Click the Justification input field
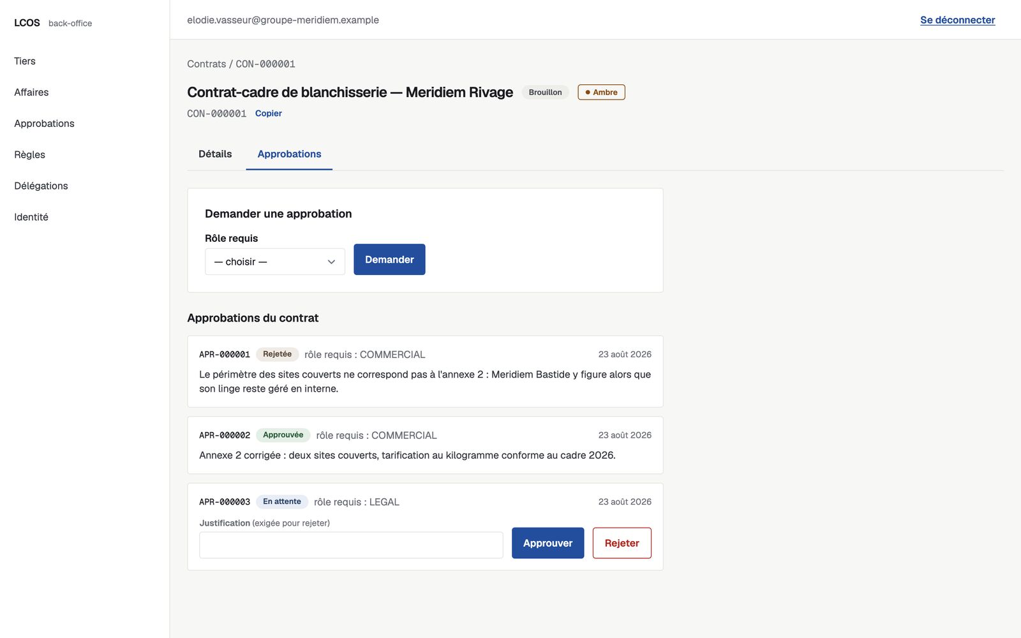Image resolution: width=1021 pixels, height=638 pixels. tap(351, 545)
